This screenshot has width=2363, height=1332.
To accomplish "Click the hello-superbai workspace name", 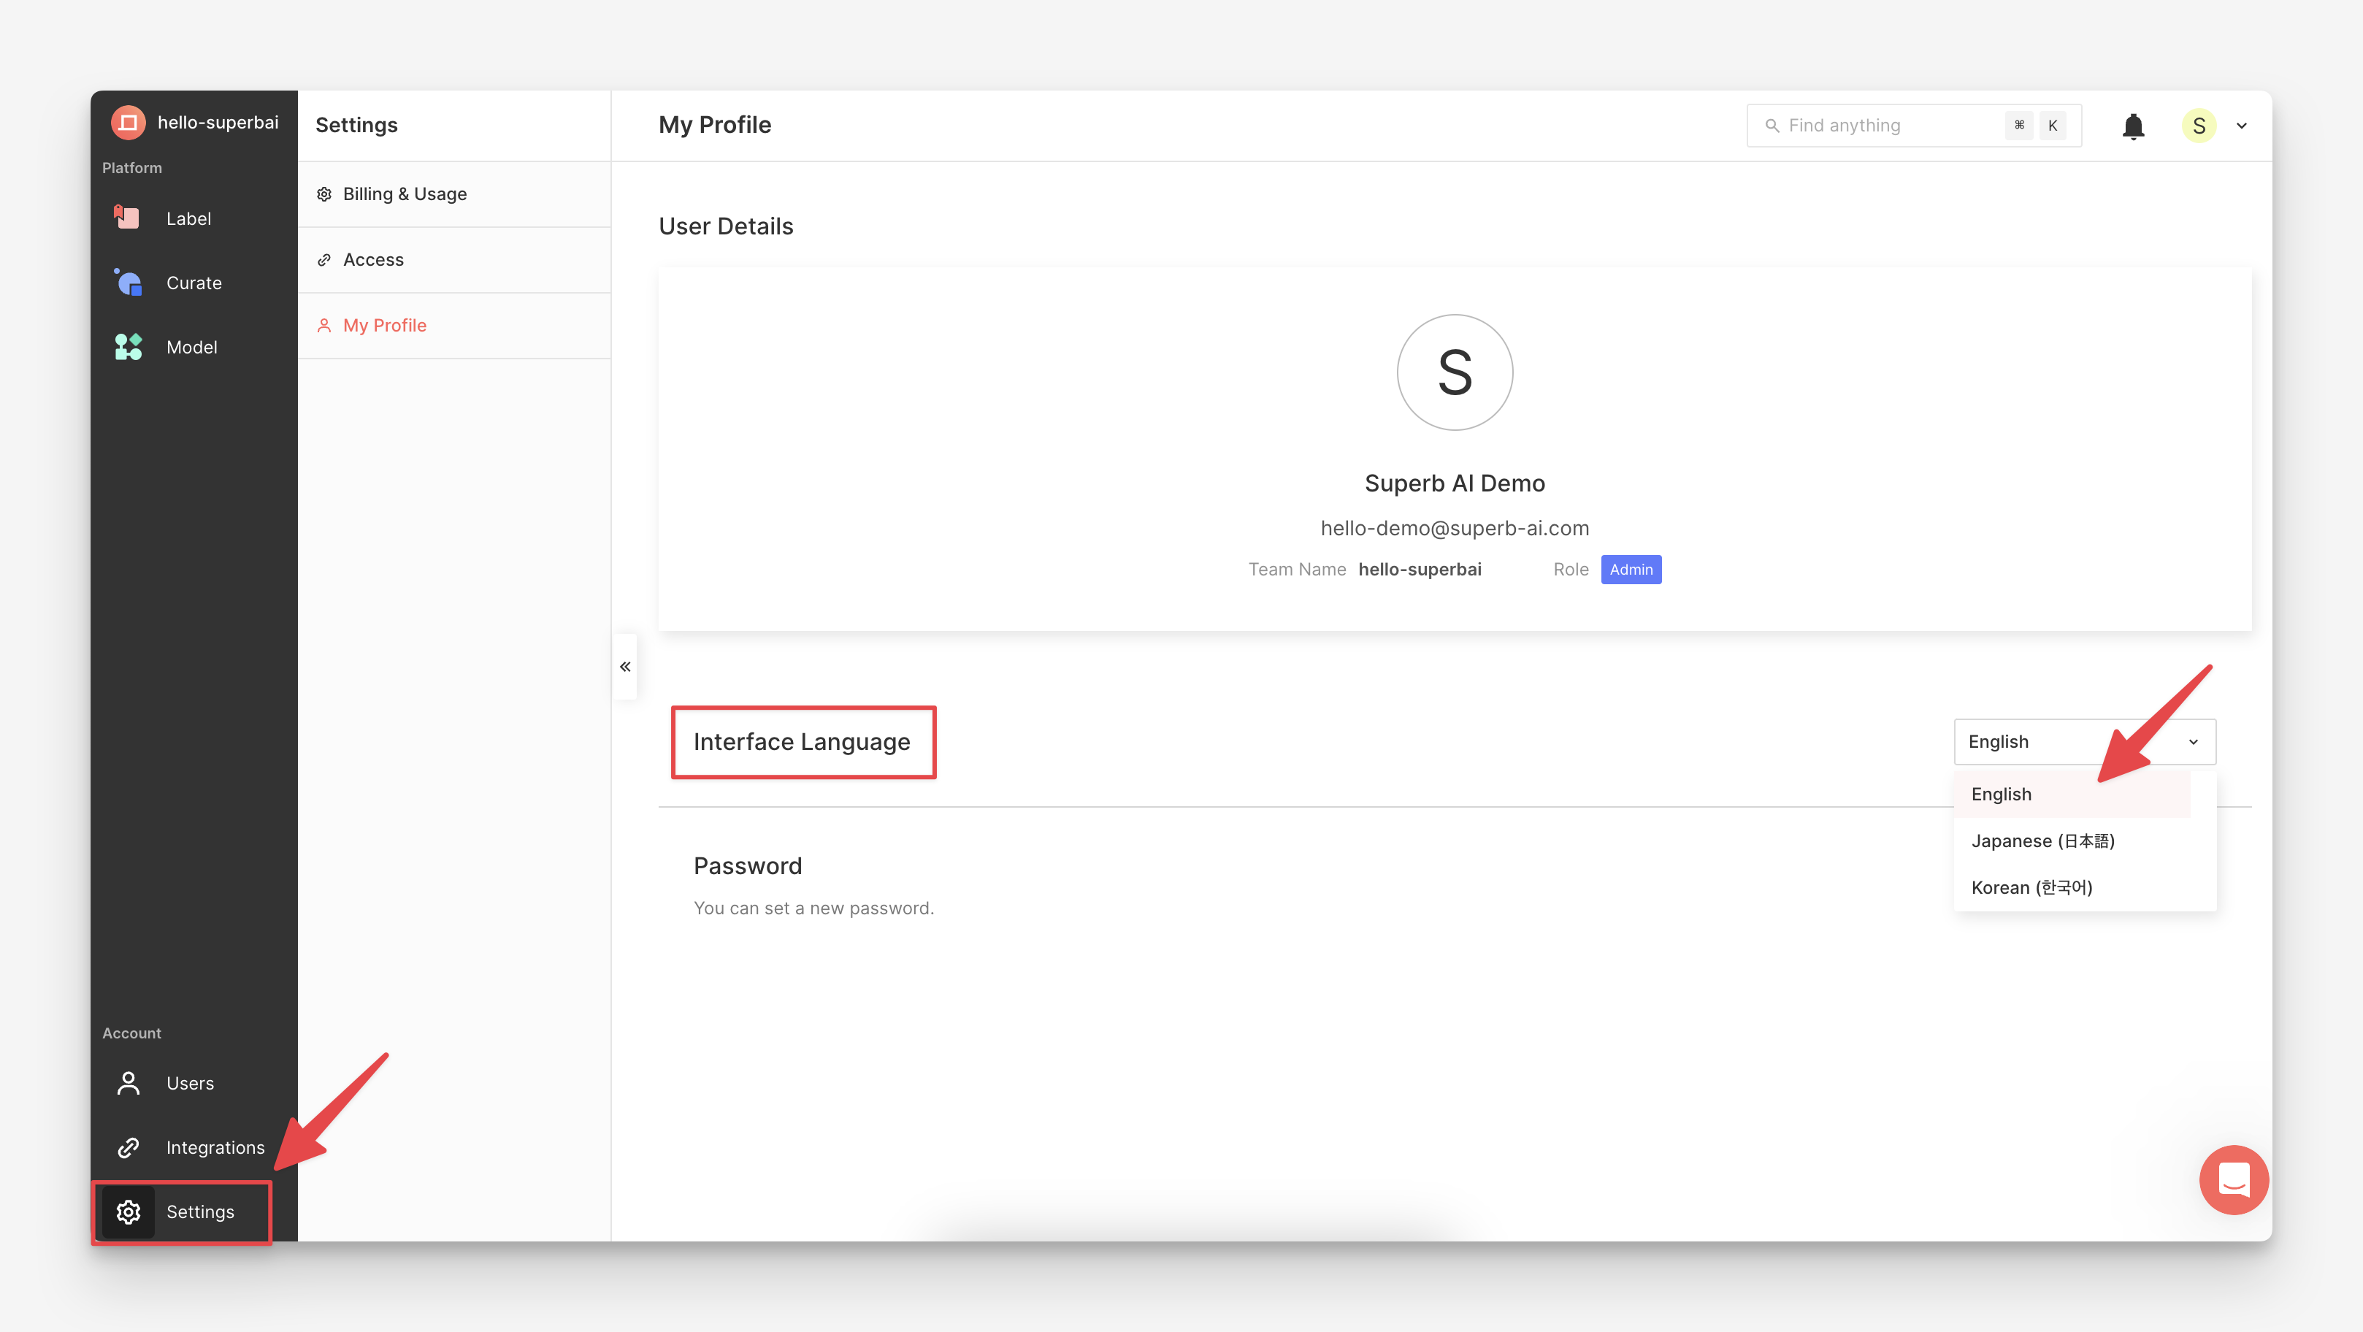I will click(x=218, y=122).
